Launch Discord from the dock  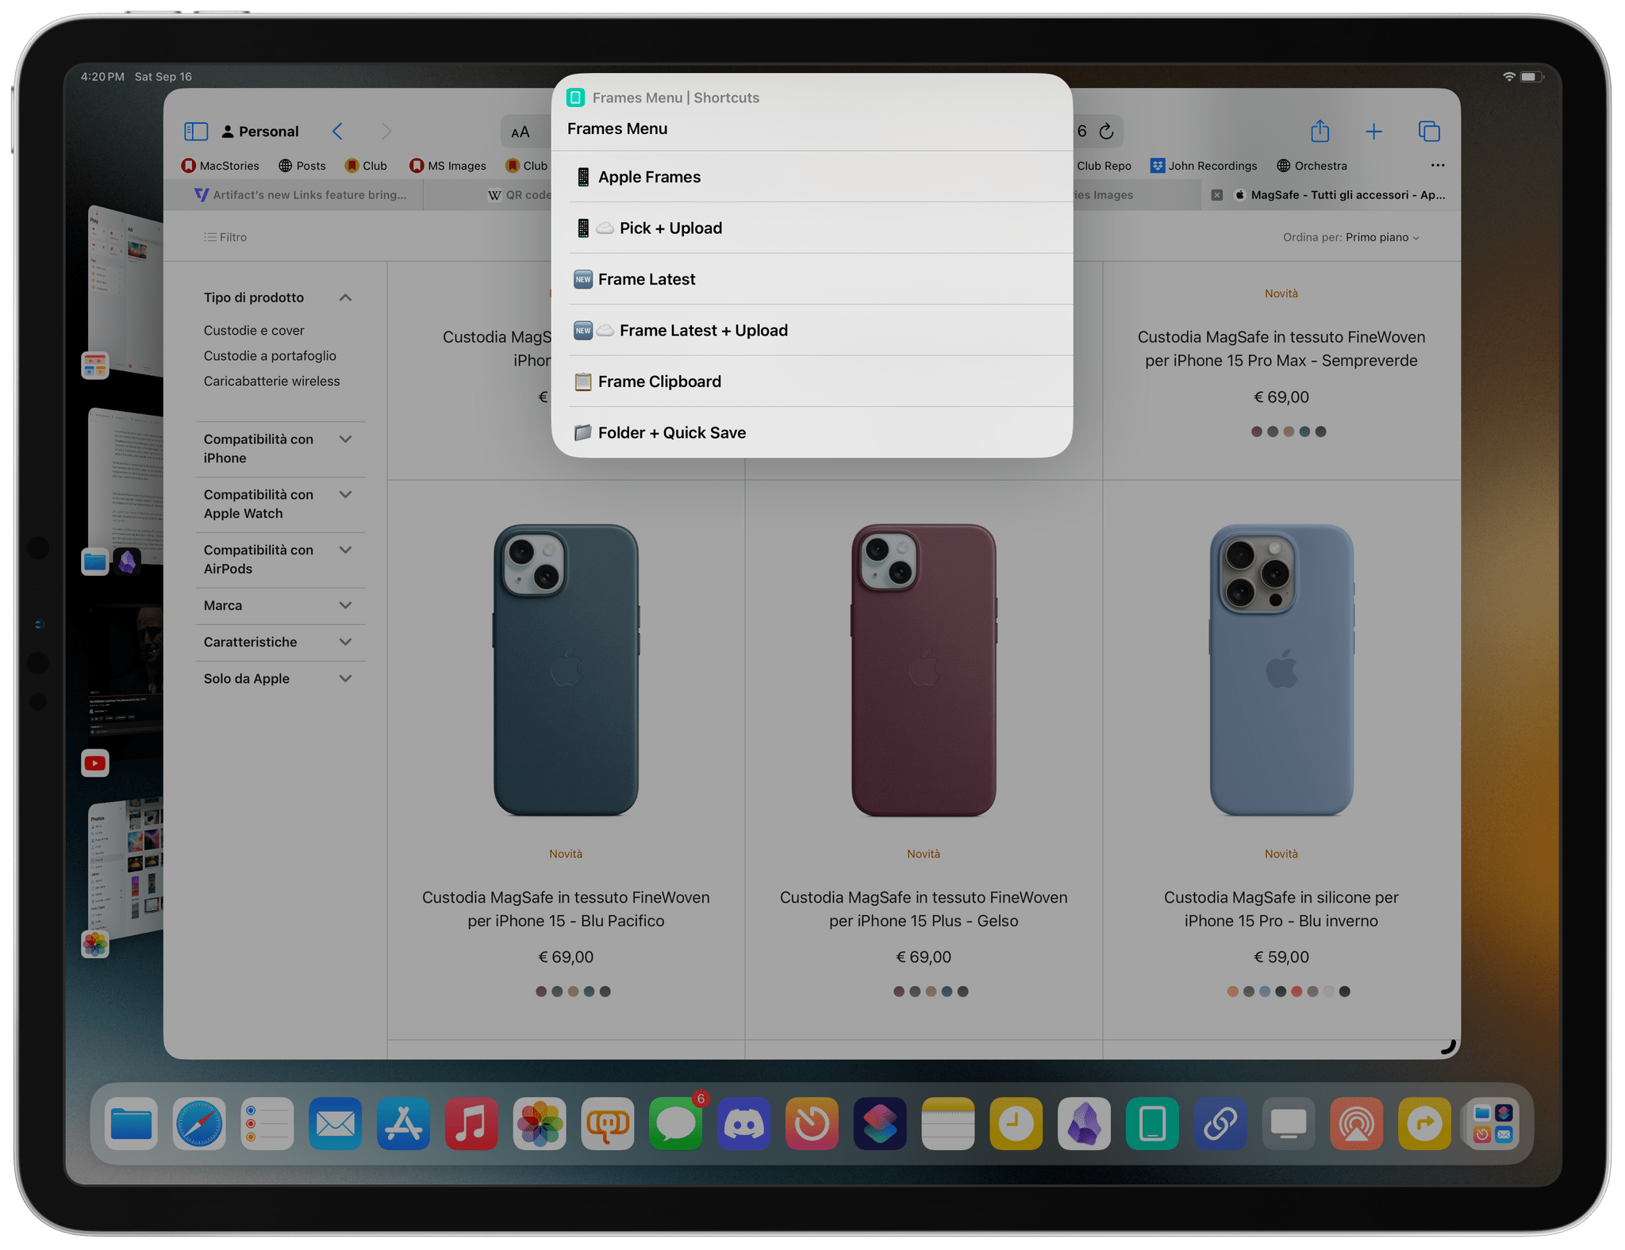[744, 1123]
